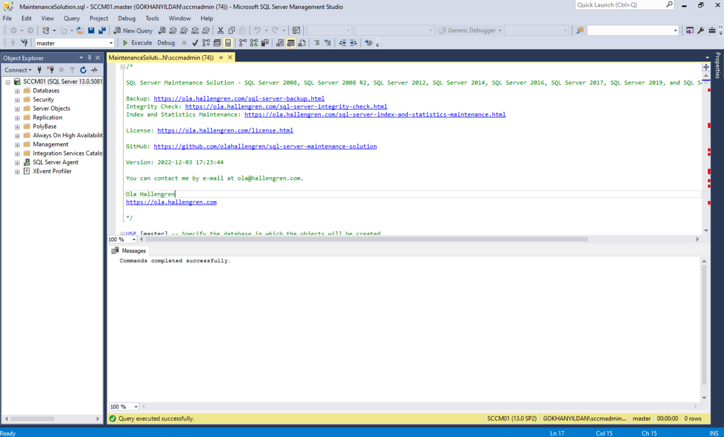Click the editor horizontal scrollbar
Viewport: 724px width, 437px height.
pyautogui.click(x=367, y=239)
